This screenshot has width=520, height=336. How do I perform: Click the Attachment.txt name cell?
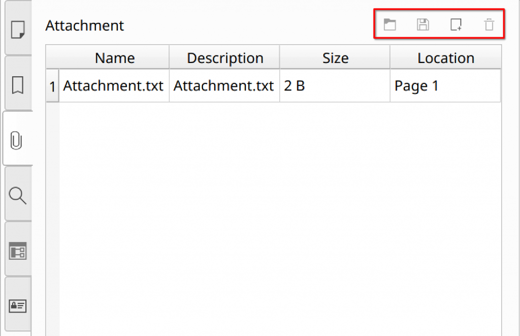click(x=113, y=86)
